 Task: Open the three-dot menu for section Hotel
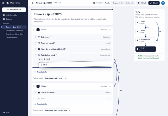[110, 86]
